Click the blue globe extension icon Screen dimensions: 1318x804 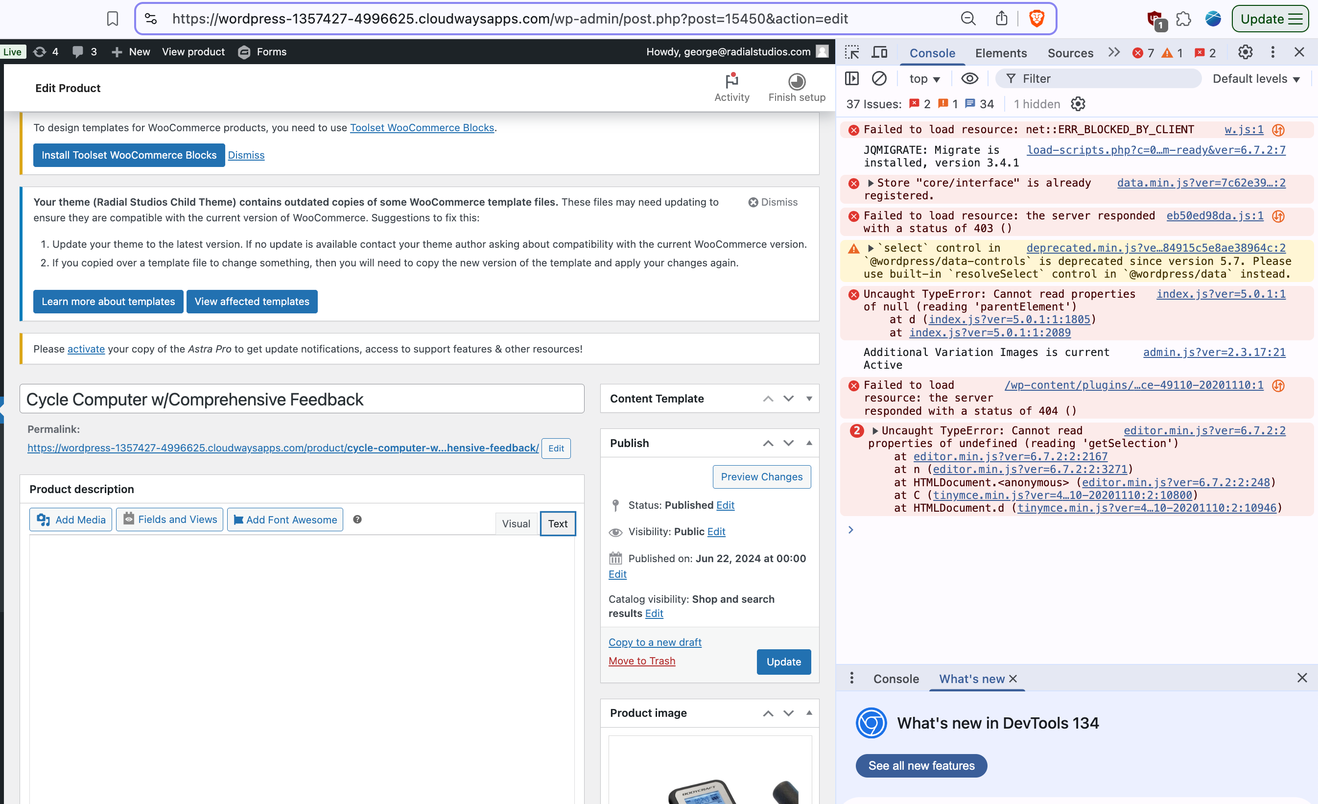(1213, 19)
